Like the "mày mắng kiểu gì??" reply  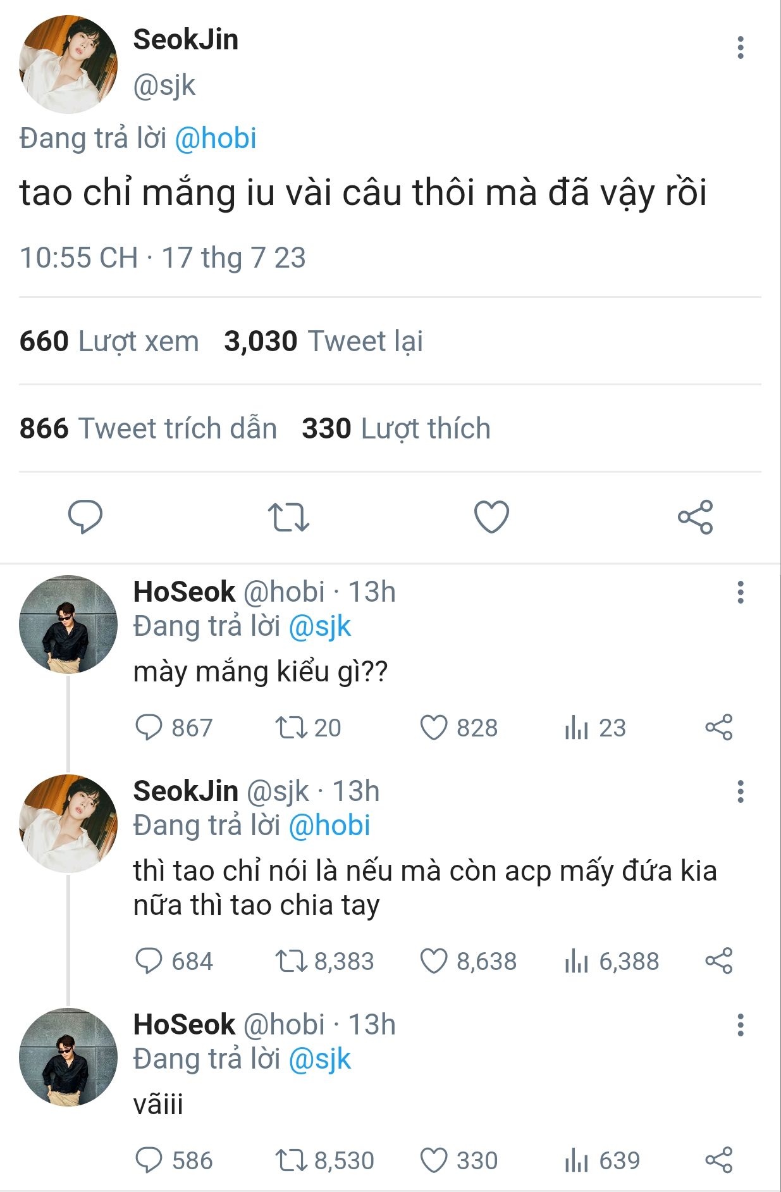coord(434,728)
